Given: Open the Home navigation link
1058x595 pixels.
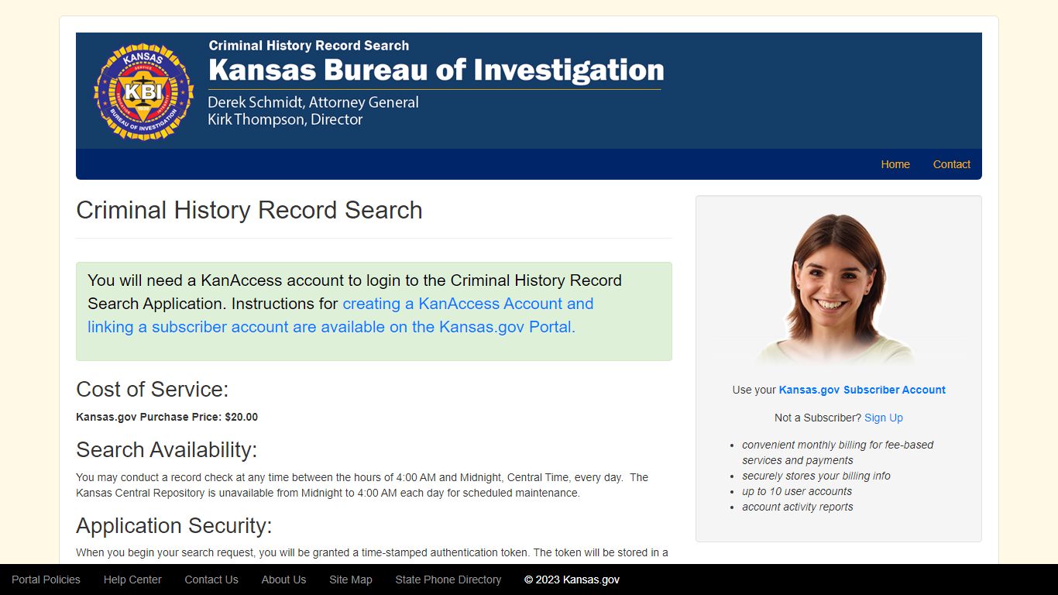Looking at the screenshot, I should 895,164.
